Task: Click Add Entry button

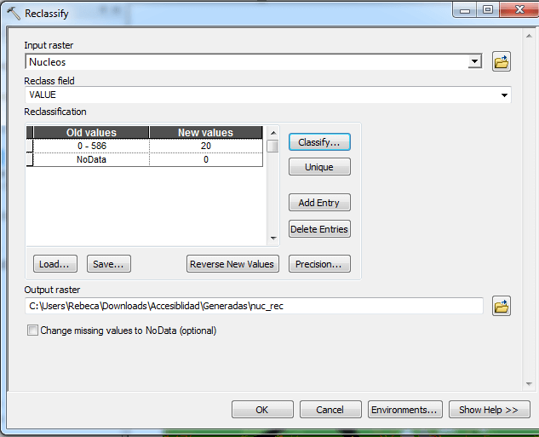Action: (319, 204)
